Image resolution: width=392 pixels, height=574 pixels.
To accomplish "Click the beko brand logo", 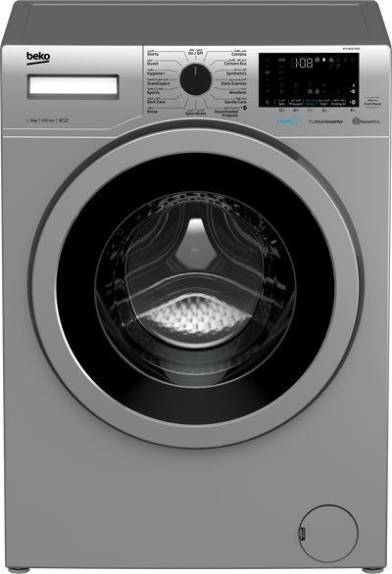I will (38, 58).
